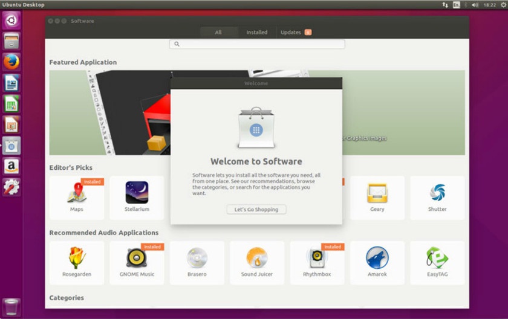Choose the EasyTAG app tile

point(437,263)
